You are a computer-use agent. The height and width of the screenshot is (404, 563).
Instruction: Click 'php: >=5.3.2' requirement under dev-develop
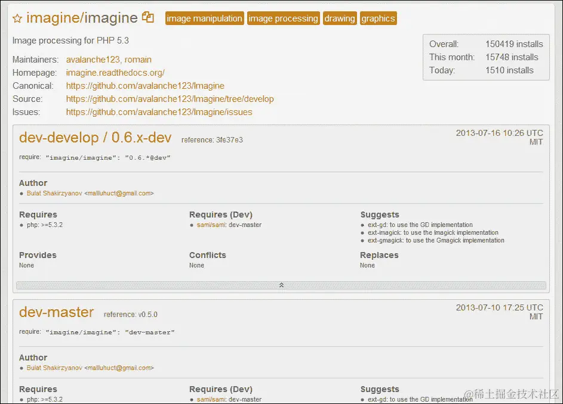click(x=45, y=225)
